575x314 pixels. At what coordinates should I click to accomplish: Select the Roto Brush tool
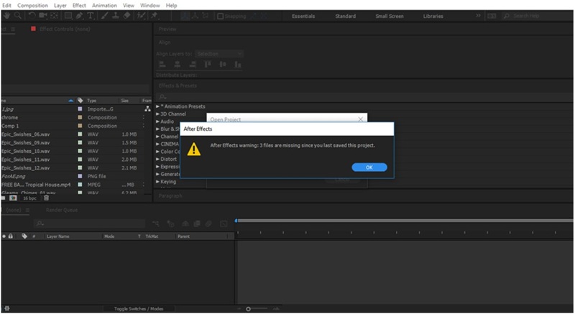(x=140, y=16)
